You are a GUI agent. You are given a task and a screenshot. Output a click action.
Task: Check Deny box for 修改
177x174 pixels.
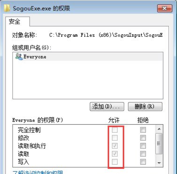(143, 138)
